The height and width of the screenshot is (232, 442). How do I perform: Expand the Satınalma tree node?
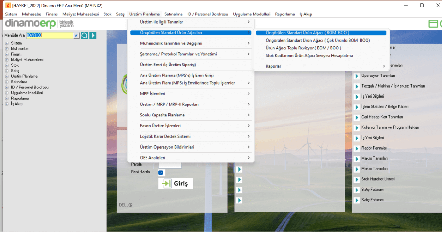pos(7,82)
